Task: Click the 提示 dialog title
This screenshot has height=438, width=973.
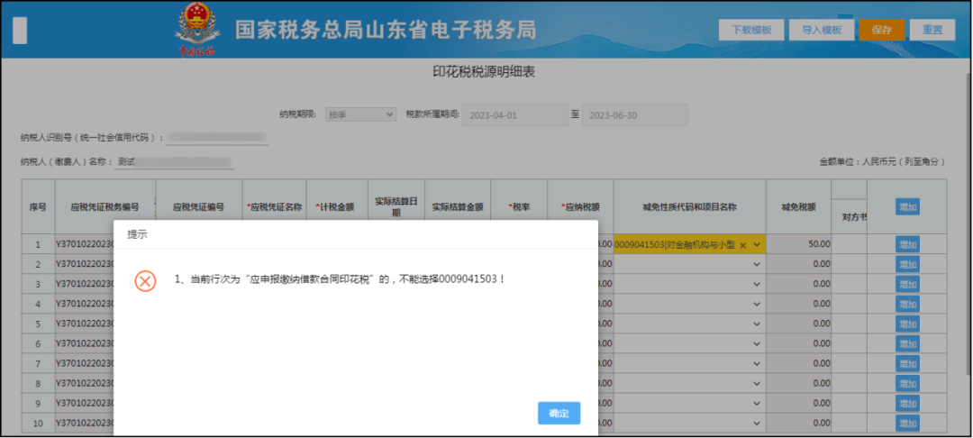Action: coord(137,234)
